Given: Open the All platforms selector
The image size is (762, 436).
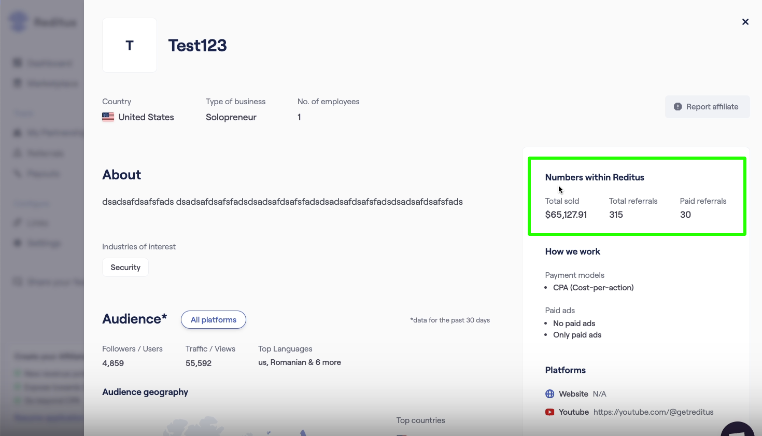Looking at the screenshot, I should 213,319.
